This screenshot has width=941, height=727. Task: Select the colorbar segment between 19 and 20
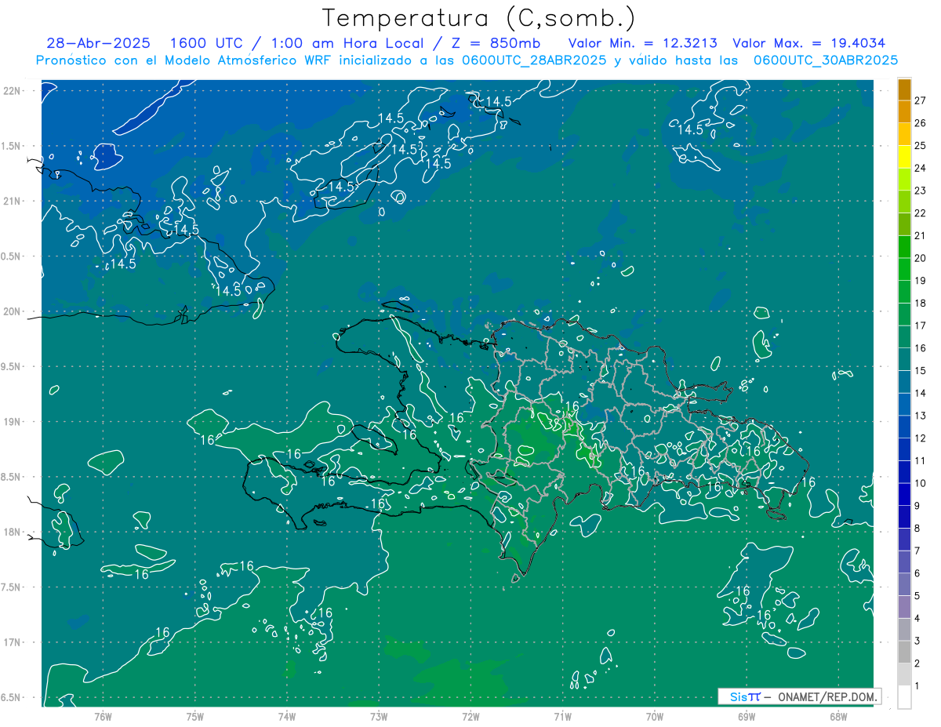pyautogui.click(x=904, y=269)
